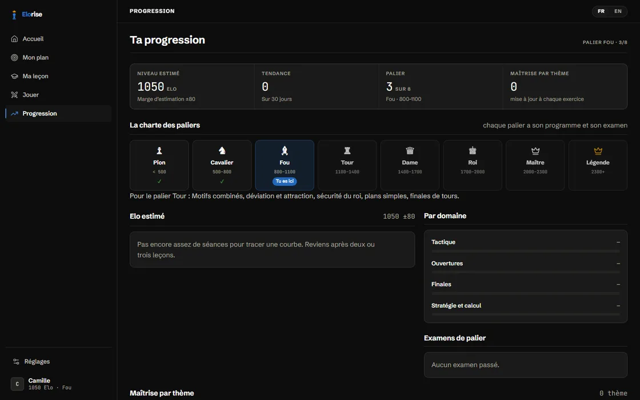Click the Ma leçon graduation cap icon
Screen dimensions: 640x400
[14, 77]
